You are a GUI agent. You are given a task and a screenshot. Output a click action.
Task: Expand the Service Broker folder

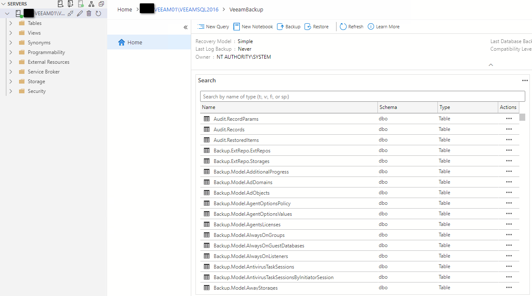pos(11,72)
